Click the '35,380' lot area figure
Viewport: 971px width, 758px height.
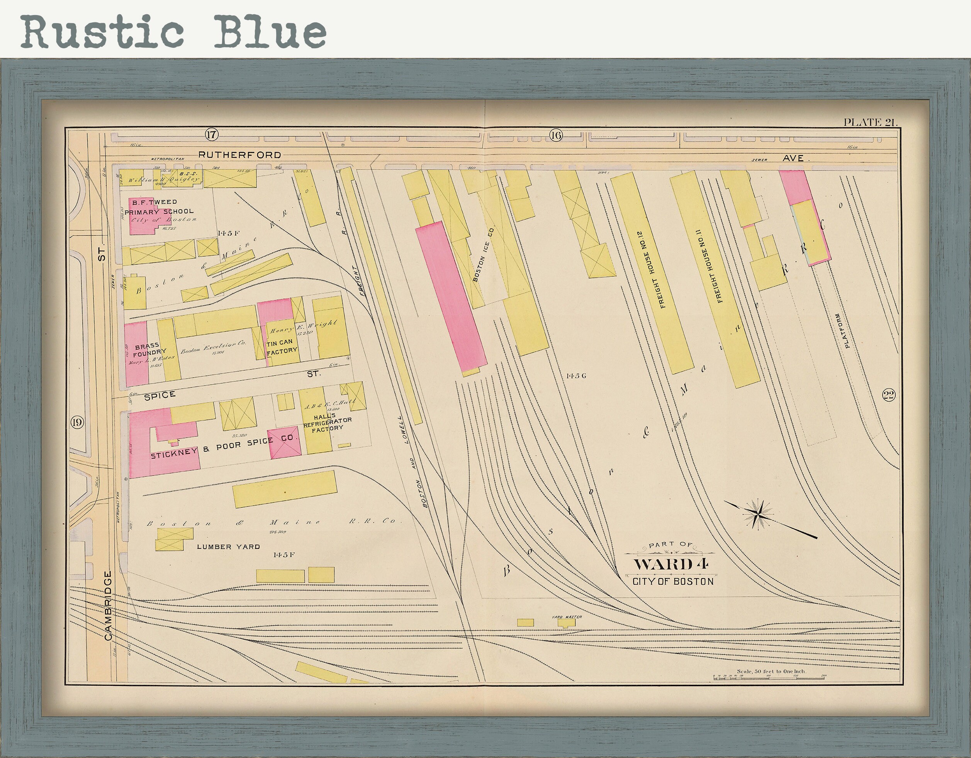[x=239, y=435]
